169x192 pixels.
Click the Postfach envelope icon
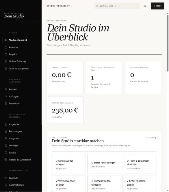pyautogui.click(x=6, y=178)
